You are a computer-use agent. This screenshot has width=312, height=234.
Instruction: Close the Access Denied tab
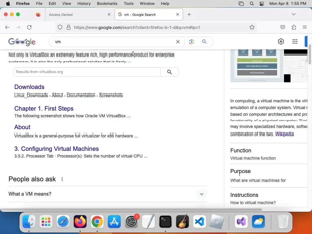pyautogui.click(x=109, y=14)
